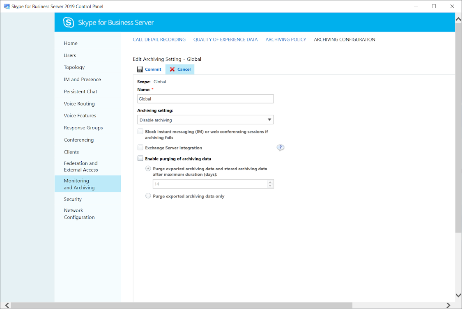Viewport: 462px width, 309px height.
Task: Open Conferencing section
Action: (x=79, y=140)
